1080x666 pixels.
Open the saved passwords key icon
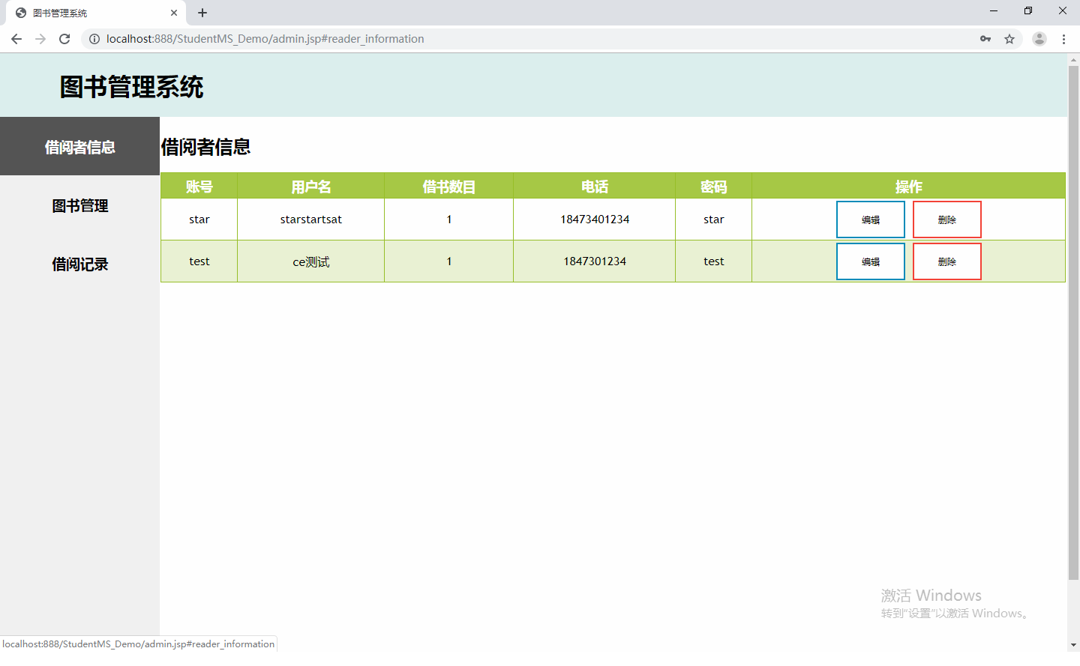985,39
